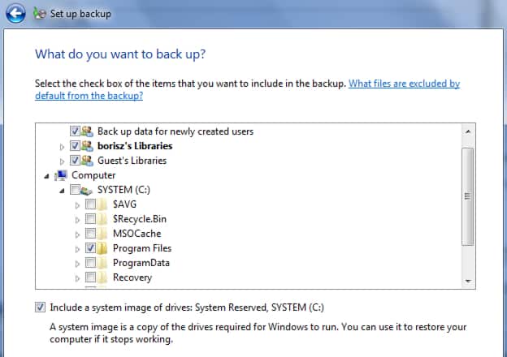Viewport: 507px width, 357px height.
Task: Click the SYSTEM (C:) drive icon
Action: point(88,190)
